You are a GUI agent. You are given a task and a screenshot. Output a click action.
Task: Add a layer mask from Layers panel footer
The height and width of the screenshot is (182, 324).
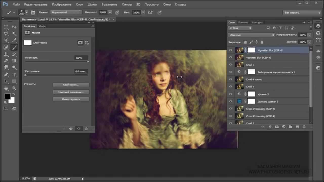[277, 127]
